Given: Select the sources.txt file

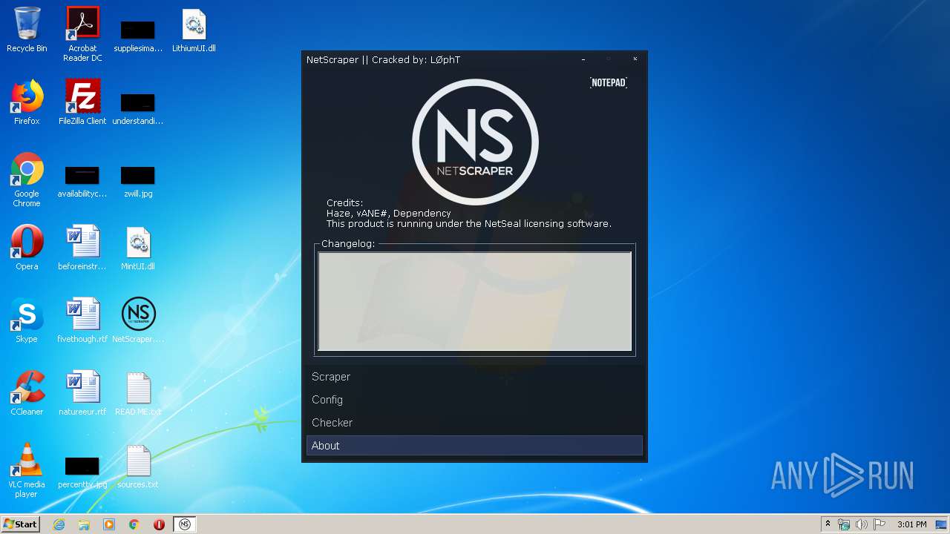Looking at the screenshot, I should pyautogui.click(x=138, y=466).
